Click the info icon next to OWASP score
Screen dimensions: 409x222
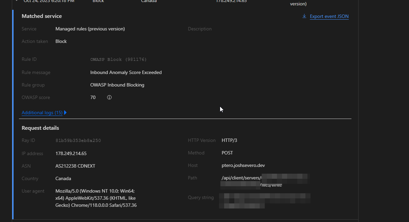tap(109, 97)
